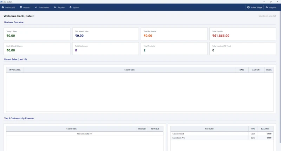Click the Bank type cell
The width and height of the screenshot is (281, 151).
pyautogui.click(x=253, y=138)
